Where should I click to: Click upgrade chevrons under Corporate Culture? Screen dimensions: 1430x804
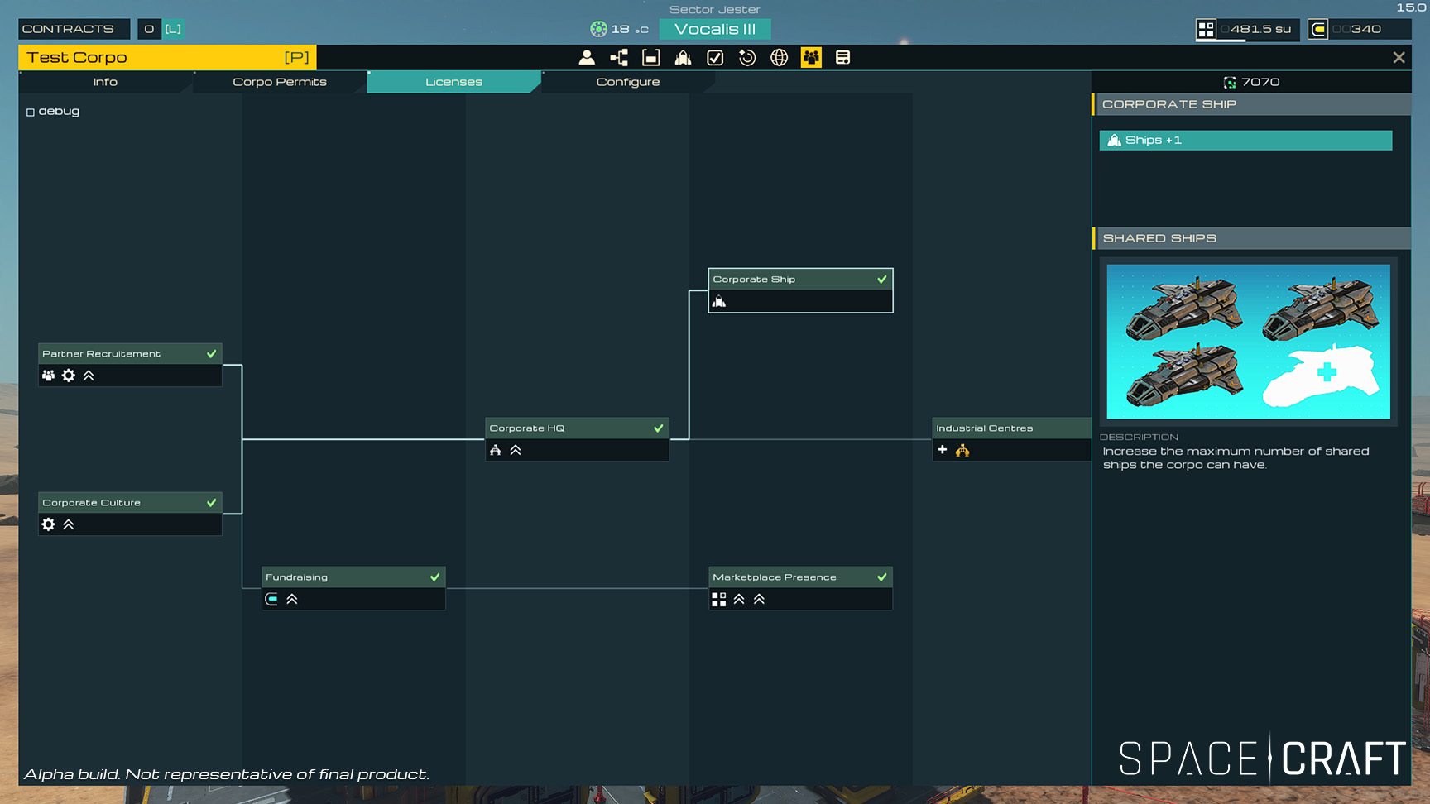pos(69,524)
